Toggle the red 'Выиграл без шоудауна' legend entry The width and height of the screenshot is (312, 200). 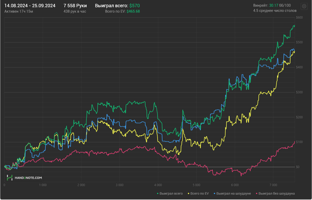point(275,193)
